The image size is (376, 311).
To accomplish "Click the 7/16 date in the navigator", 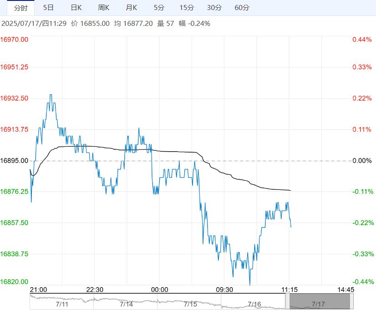I will 254,304.
